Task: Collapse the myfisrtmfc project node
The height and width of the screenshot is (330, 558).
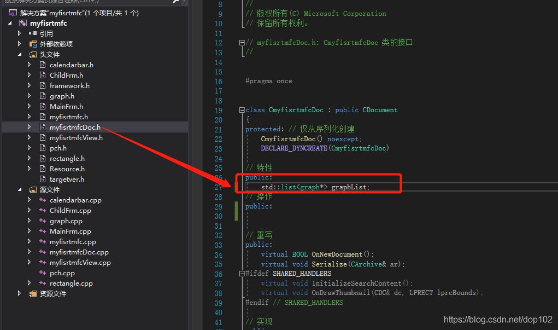Action: coord(10,23)
